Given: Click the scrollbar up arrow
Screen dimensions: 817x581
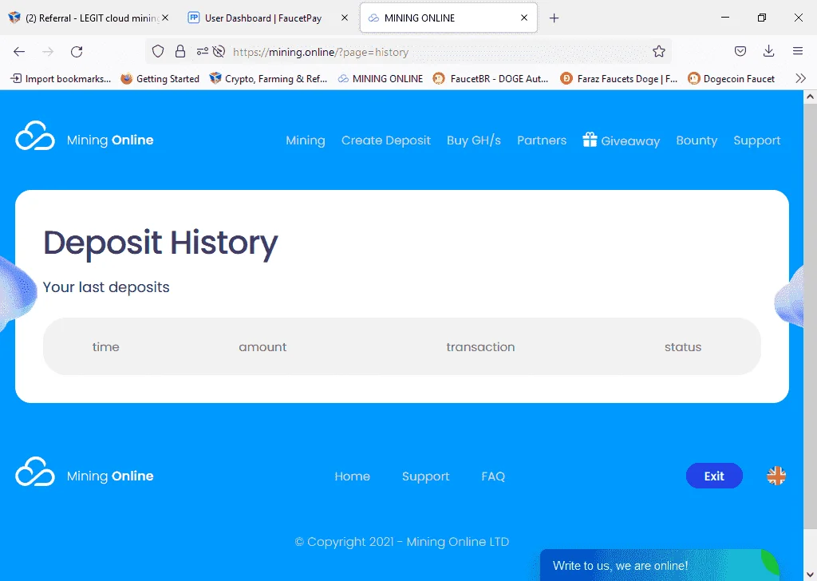Looking at the screenshot, I should pyautogui.click(x=810, y=97).
